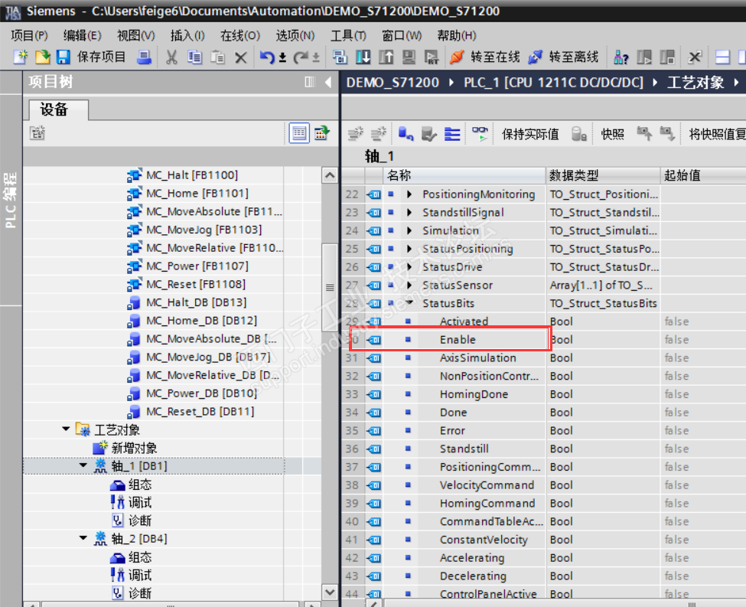Collapse the StatusBits struct row
The height and width of the screenshot is (607, 746).
click(409, 302)
